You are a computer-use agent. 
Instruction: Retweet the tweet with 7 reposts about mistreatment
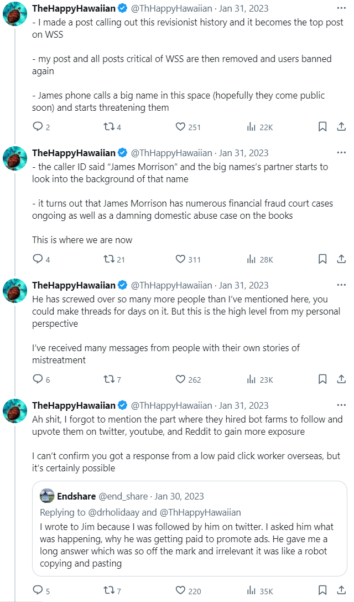pos(110,379)
